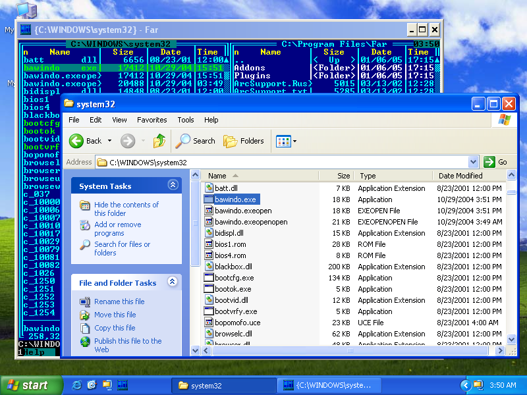
Task: Click the Move this file link
Action: (115, 315)
